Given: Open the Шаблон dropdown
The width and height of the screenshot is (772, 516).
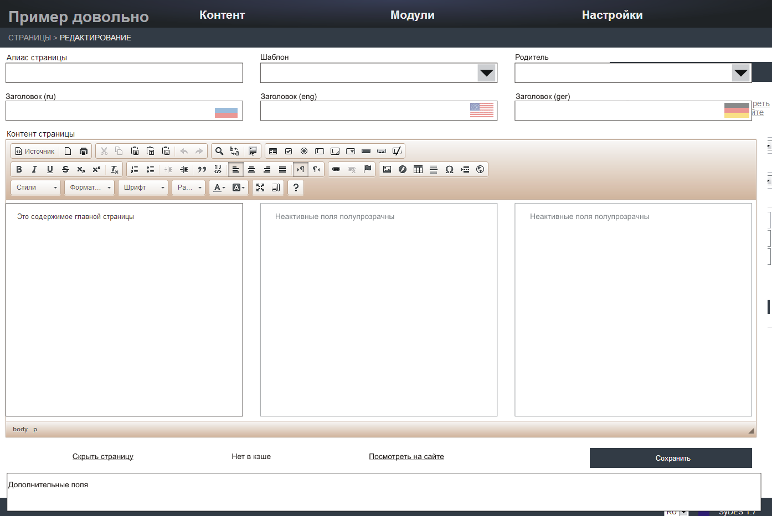Looking at the screenshot, I should pos(486,73).
